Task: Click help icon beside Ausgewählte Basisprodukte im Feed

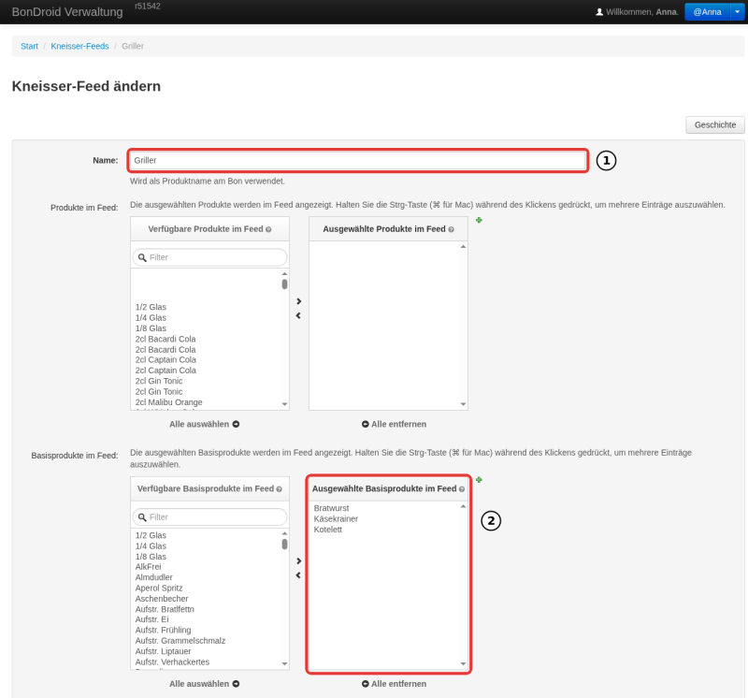Action: tap(462, 489)
